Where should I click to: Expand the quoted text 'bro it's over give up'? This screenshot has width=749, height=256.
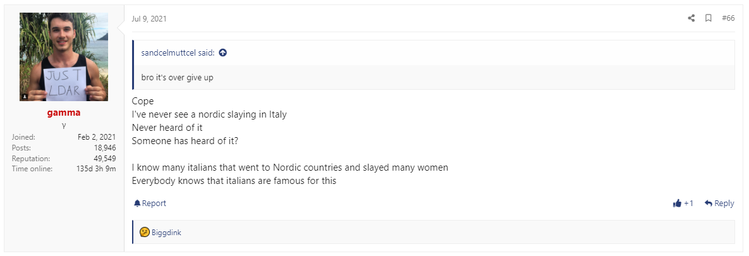[x=177, y=77]
